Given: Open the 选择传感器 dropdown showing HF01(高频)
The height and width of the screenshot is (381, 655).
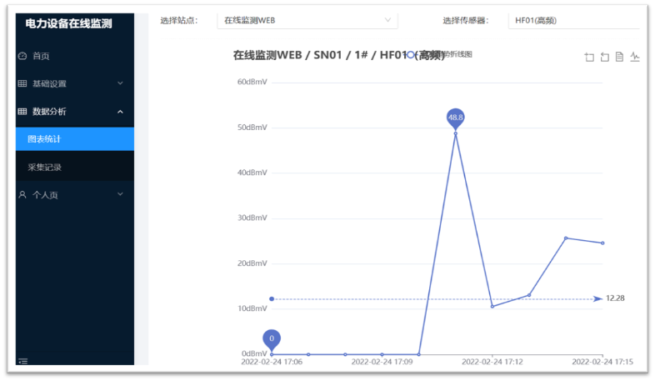Looking at the screenshot, I should pos(573,20).
